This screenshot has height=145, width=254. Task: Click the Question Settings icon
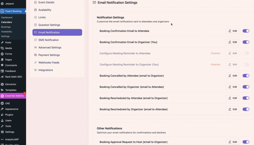(x=36, y=25)
